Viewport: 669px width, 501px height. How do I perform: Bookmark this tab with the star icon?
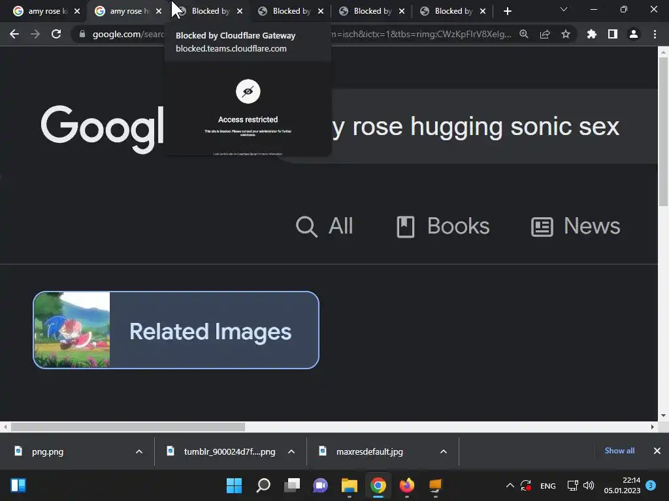click(x=566, y=34)
